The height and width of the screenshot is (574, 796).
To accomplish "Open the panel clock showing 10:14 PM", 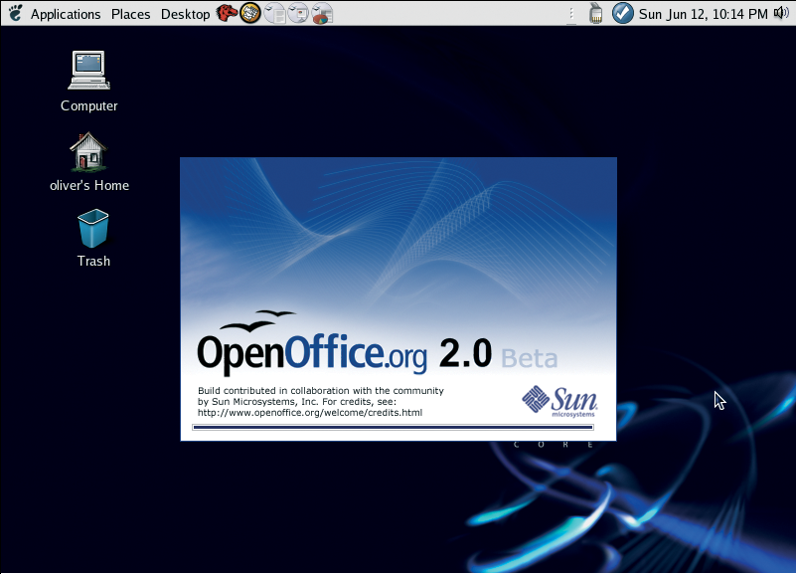I will pyautogui.click(x=704, y=14).
